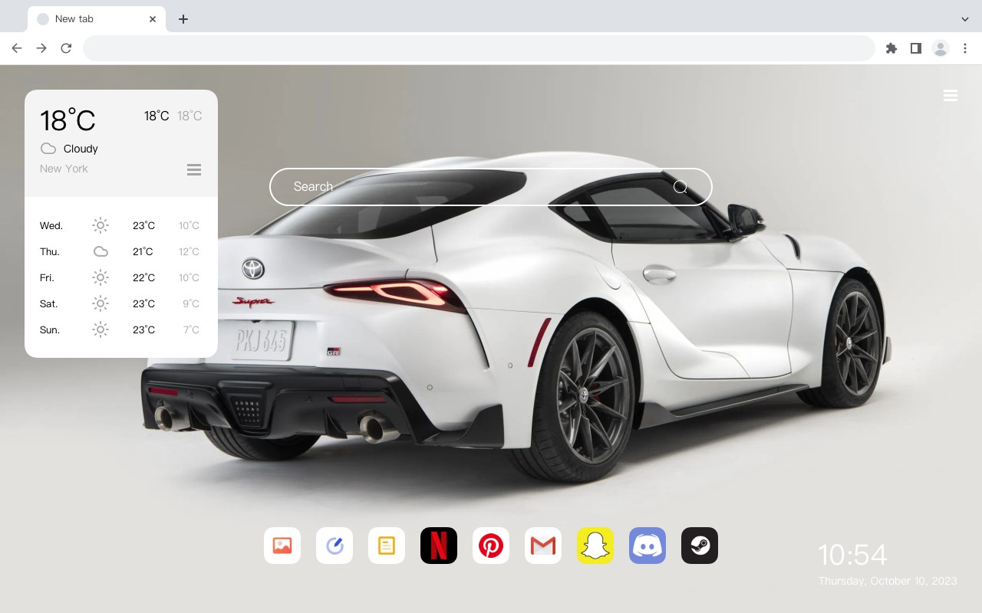
Task: Click the 10:54 clock display
Action: pos(852,555)
